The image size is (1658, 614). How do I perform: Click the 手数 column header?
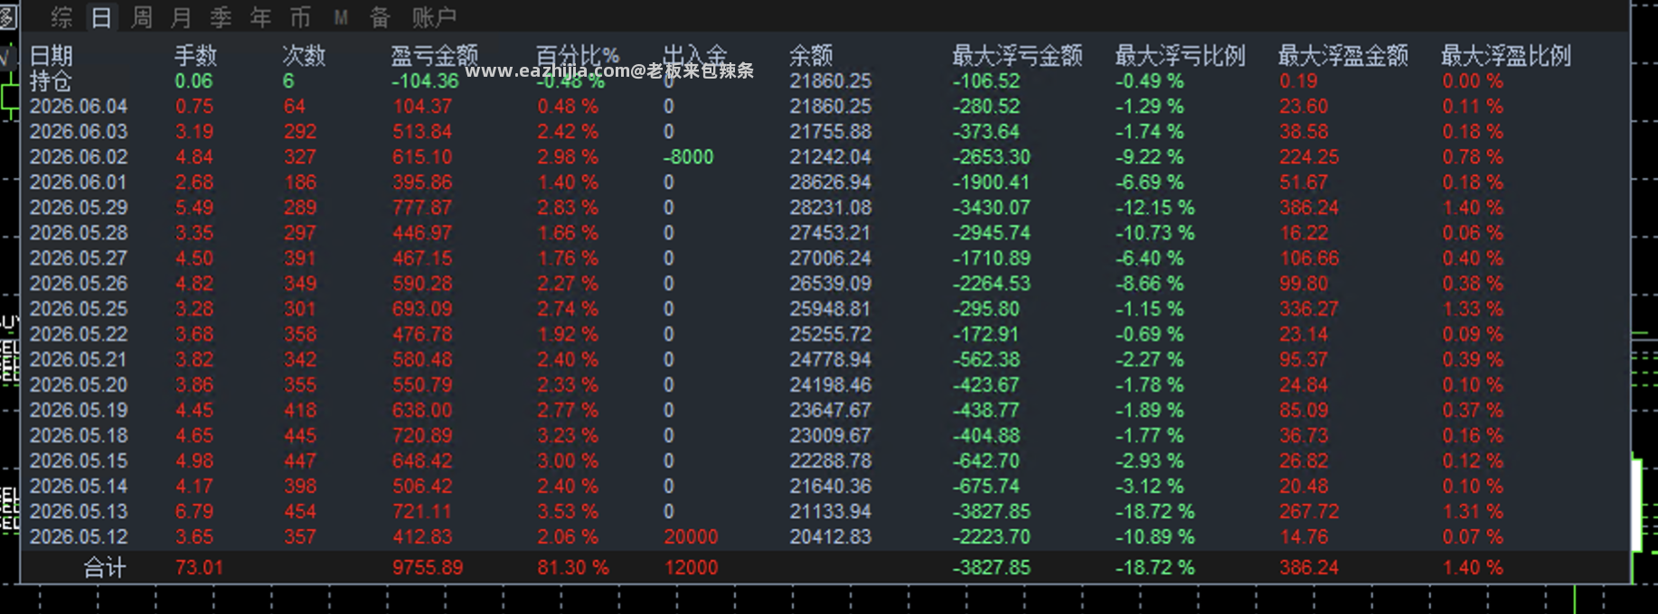pyautogui.click(x=196, y=56)
